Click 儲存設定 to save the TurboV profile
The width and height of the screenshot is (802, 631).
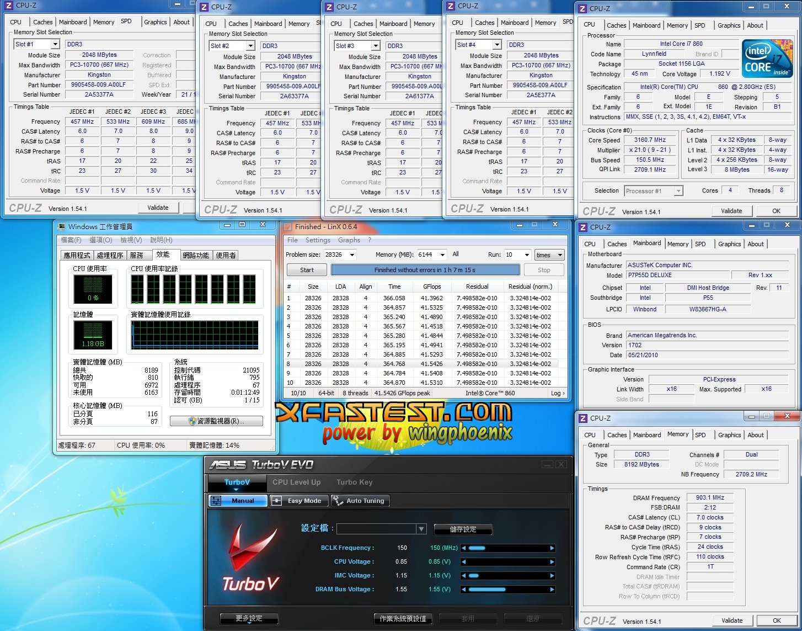[463, 529]
